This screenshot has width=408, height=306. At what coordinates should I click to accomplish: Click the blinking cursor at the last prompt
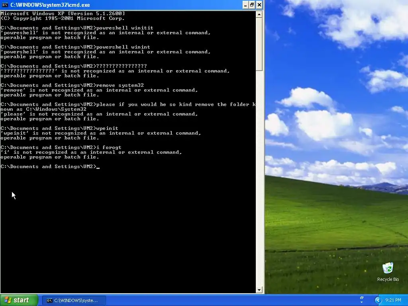point(98,168)
